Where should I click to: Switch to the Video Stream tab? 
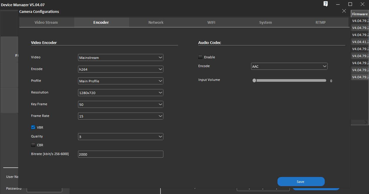coord(46,22)
